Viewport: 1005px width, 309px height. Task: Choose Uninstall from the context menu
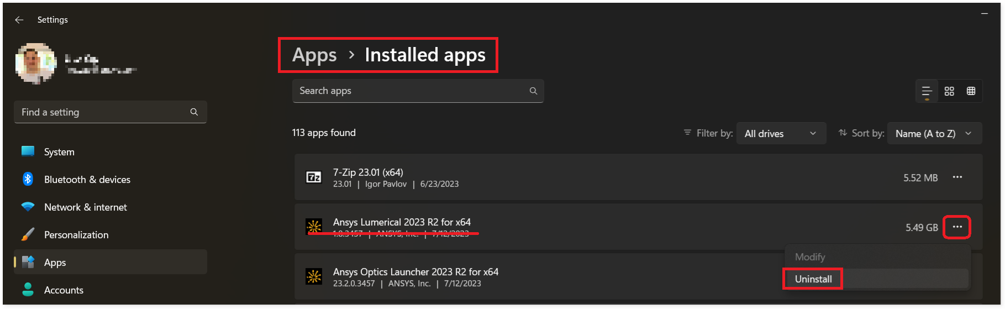(x=877, y=279)
